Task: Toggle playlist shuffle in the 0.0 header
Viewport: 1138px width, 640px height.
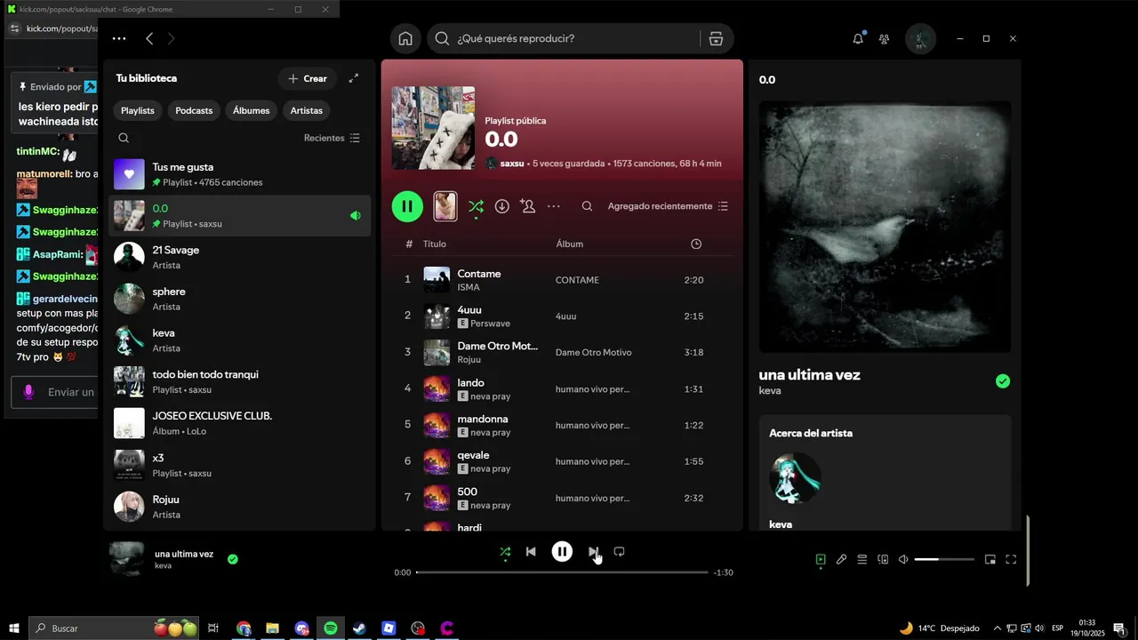Action: pyautogui.click(x=477, y=206)
